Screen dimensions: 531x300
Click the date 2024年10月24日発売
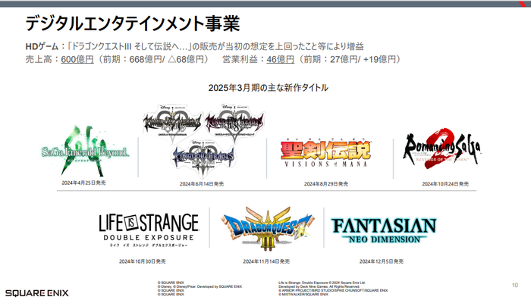coord(445,183)
